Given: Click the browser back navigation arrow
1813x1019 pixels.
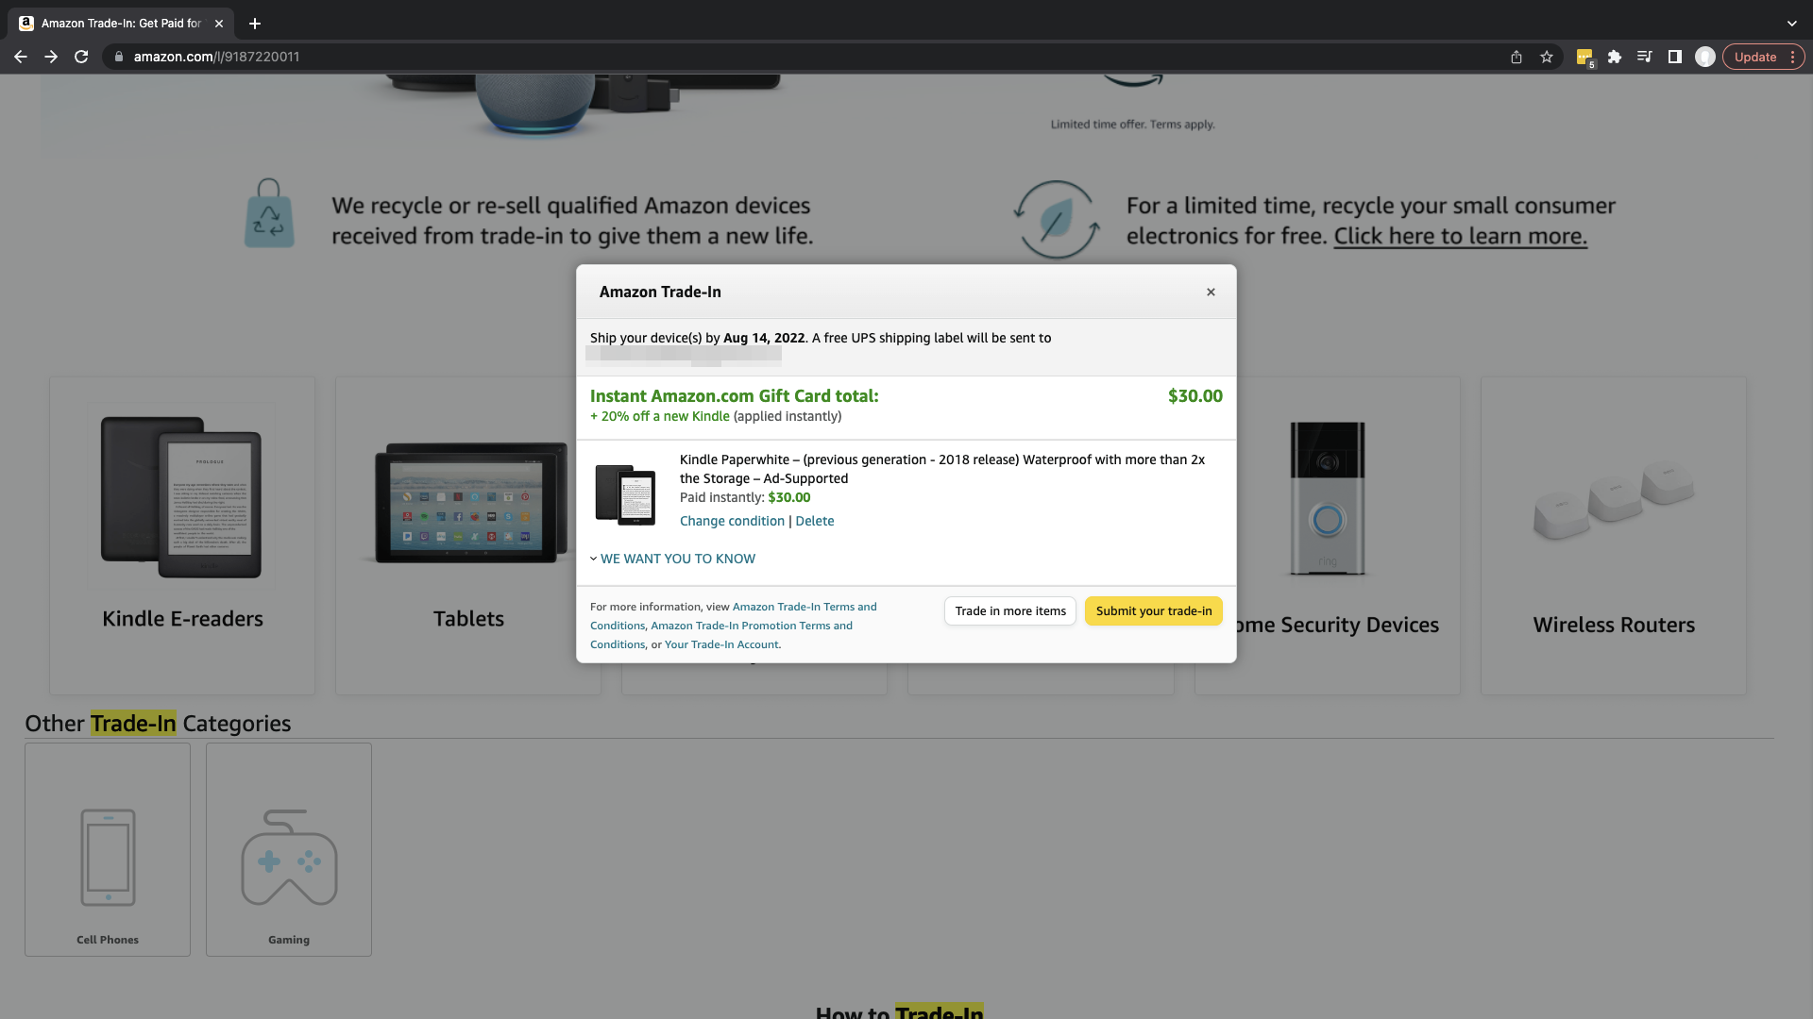Looking at the screenshot, I should (x=20, y=56).
